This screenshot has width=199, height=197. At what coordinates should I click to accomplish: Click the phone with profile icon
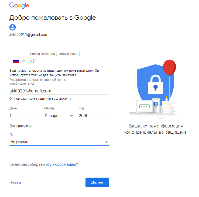(x=156, y=106)
